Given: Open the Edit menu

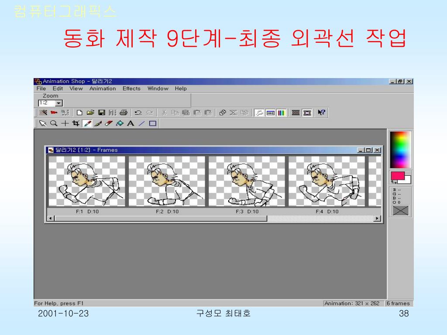Looking at the screenshot, I should [x=58, y=89].
